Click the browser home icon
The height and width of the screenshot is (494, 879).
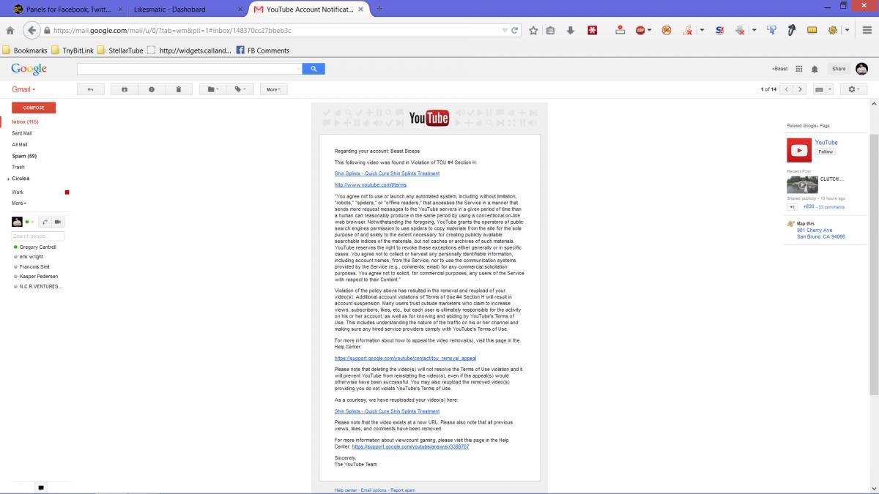(10, 31)
